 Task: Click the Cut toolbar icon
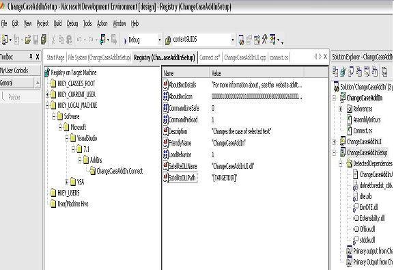(x=53, y=40)
